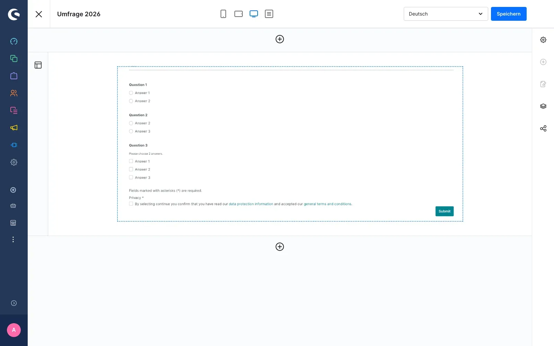Open the add blocks plus icon in right panel

[x=543, y=62]
